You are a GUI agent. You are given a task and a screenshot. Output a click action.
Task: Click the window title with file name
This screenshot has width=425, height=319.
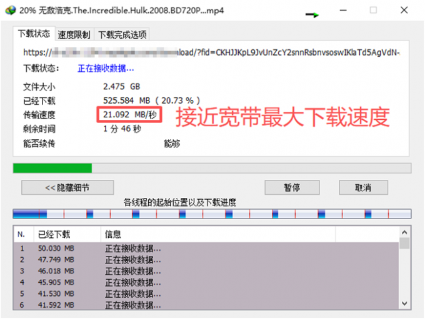pyautogui.click(x=121, y=11)
